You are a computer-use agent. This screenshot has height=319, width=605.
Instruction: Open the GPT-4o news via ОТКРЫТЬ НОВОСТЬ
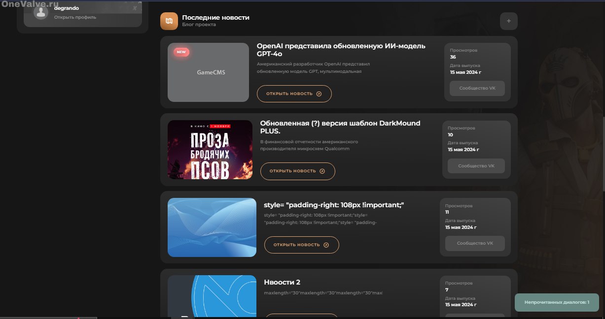point(294,94)
